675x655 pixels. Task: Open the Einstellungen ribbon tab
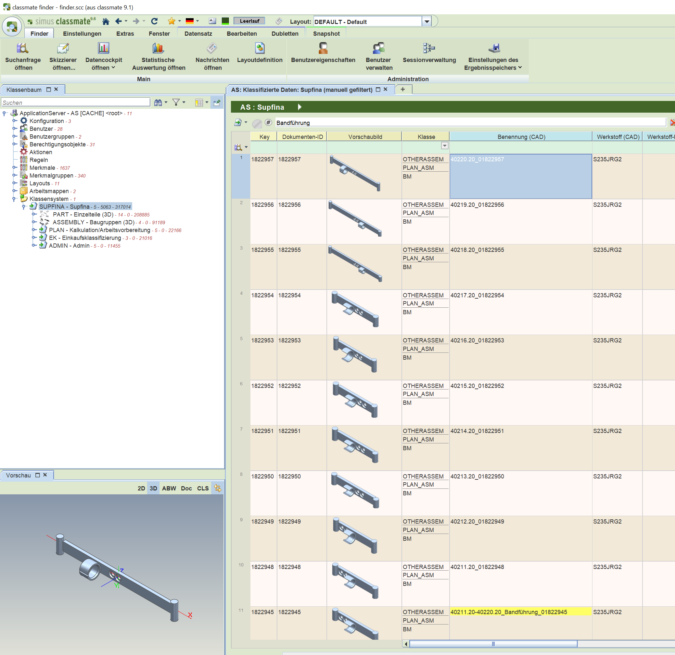coord(82,34)
